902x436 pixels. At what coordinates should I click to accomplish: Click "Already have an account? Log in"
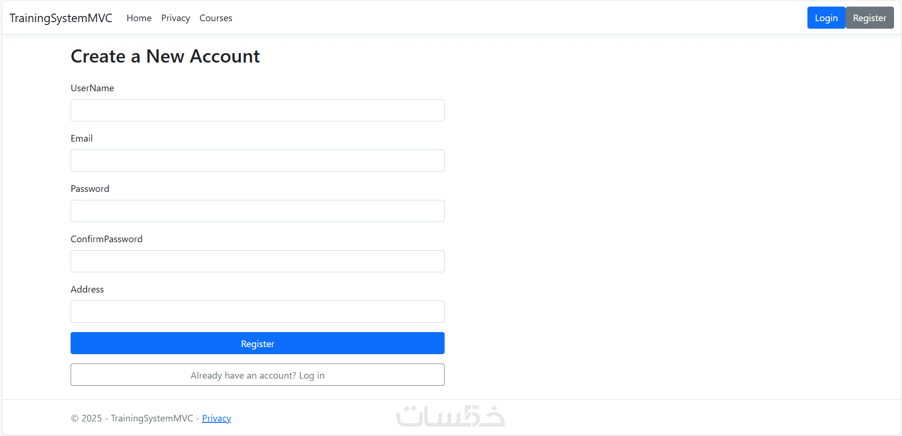pos(257,375)
